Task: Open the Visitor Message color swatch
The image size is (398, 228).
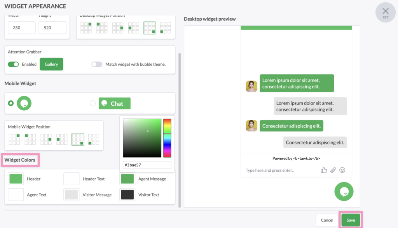Action: point(72,195)
